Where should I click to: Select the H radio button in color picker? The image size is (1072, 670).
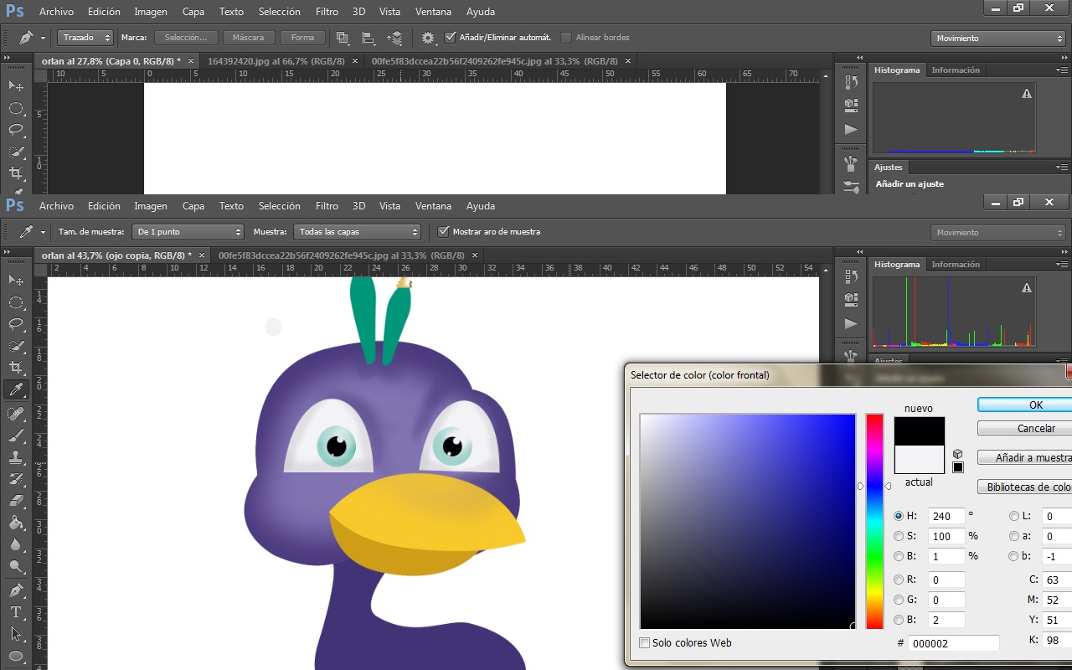point(899,516)
